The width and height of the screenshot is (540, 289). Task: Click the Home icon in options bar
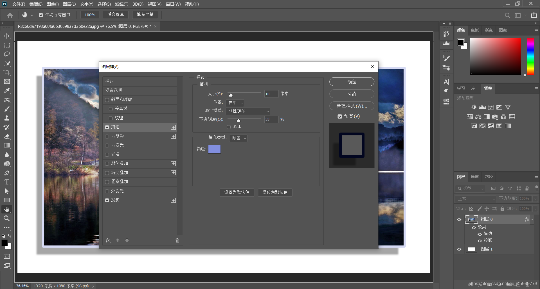click(x=10, y=15)
